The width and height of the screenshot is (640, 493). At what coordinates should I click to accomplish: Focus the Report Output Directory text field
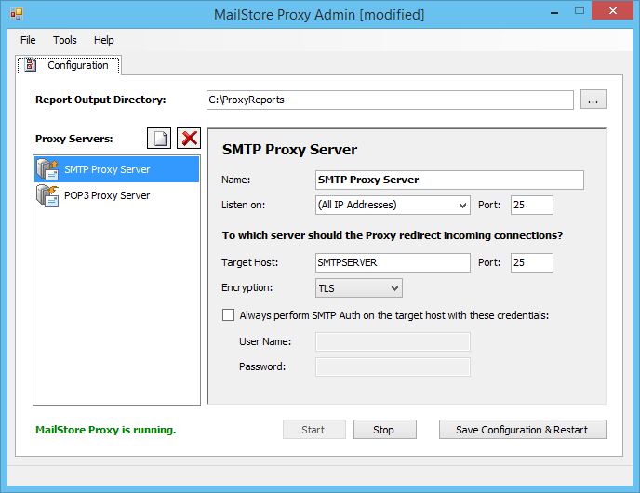pyautogui.click(x=390, y=100)
